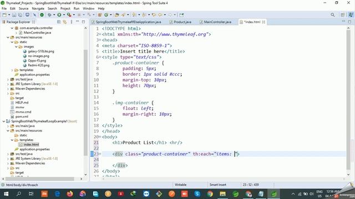Click the Smart Insert status bar entry
355x199 pixels.
(218, 185)
